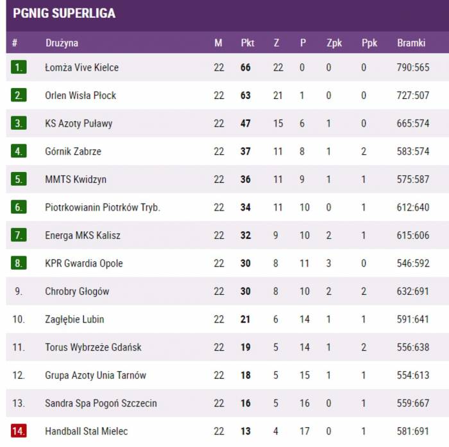Click the red rank 14 badge

[x=19, y=431]
